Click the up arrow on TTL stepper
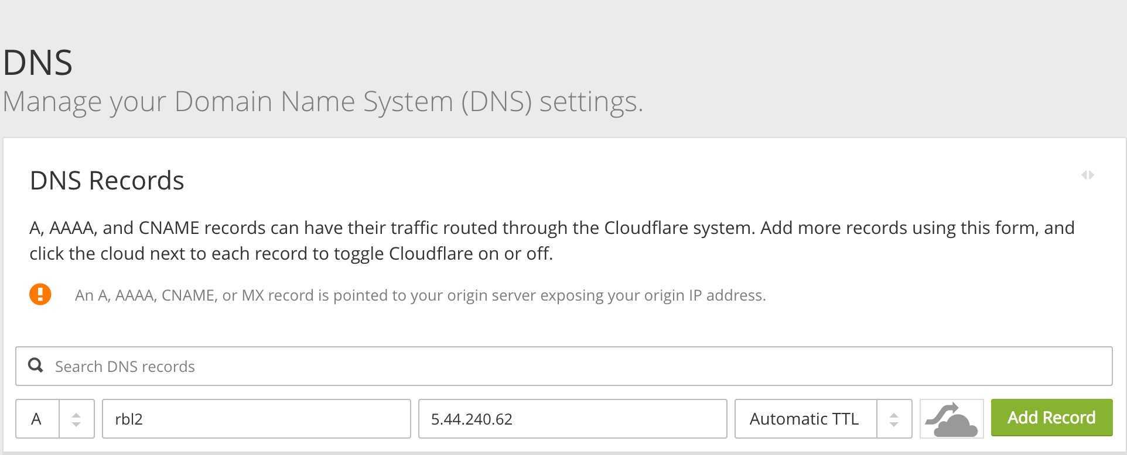This screenshot has height=455, width=1127. click(894, 414)
